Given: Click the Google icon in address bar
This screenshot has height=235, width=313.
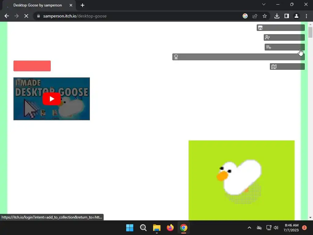Looking at the screenshot, I should tap(245, 16).
